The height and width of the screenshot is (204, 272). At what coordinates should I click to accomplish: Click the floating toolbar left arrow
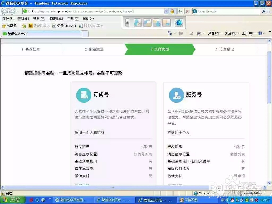(128, 23)
